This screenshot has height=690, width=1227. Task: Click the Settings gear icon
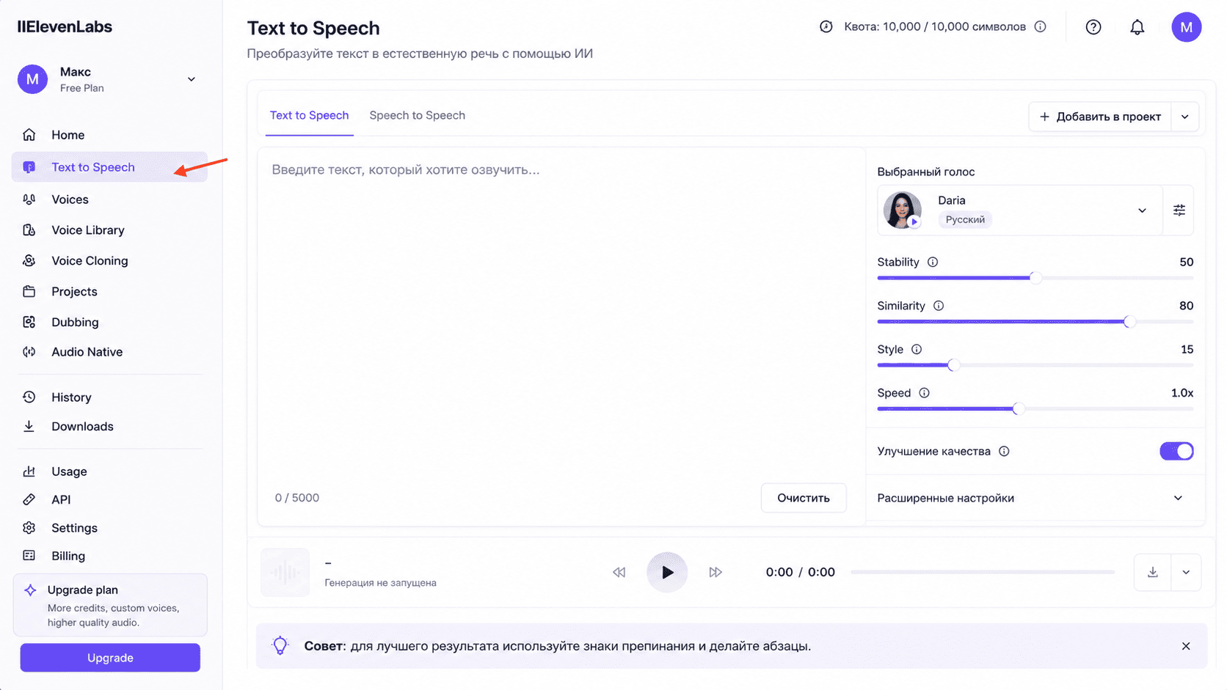click(x=29, y=528)
